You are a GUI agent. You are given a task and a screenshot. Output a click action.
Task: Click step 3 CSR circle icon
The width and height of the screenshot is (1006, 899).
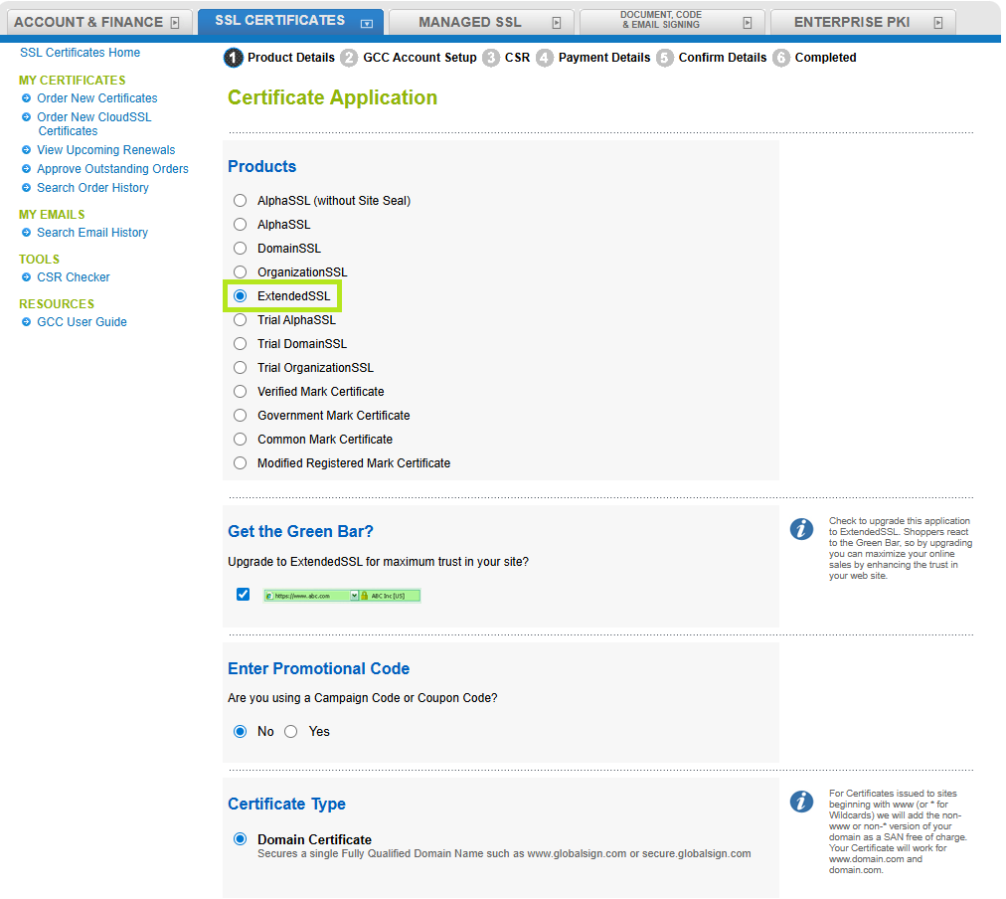(x=491, y=58)
